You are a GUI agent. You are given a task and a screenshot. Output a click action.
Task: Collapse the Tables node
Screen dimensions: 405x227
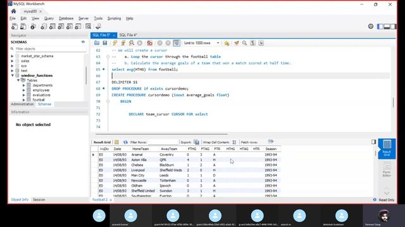coord(18,80)
